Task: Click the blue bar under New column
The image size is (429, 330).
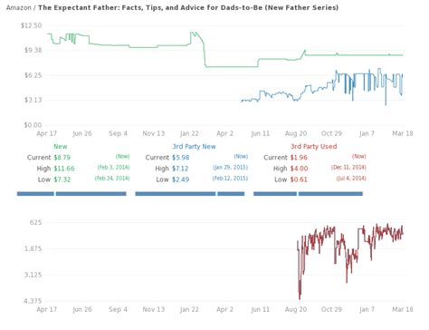Action: 71,194
